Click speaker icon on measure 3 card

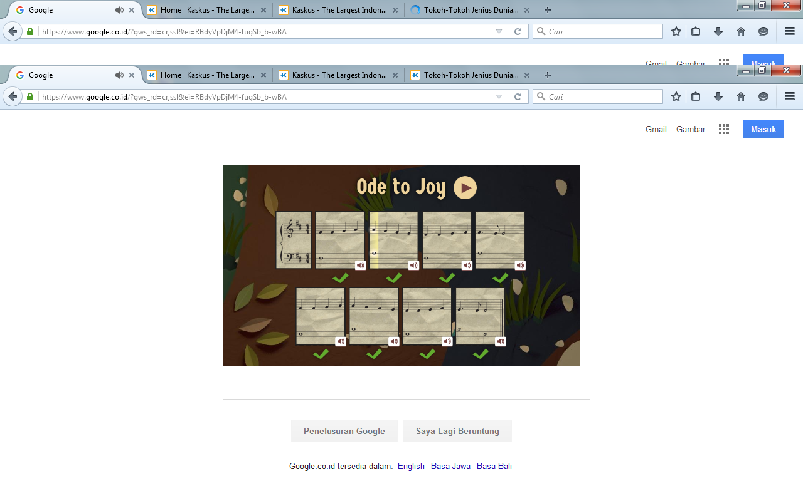coord(467,266)
